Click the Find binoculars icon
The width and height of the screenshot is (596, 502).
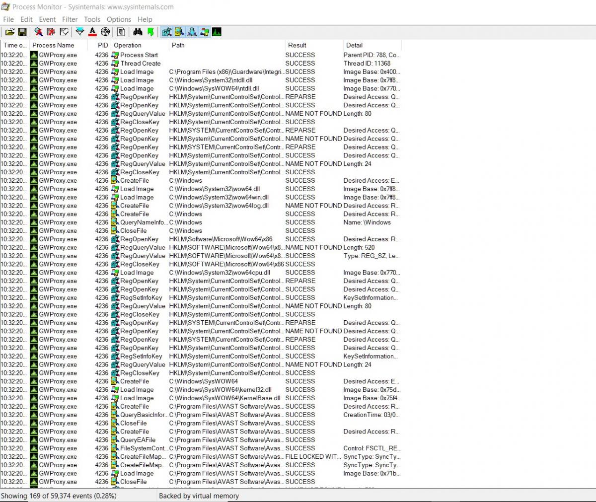click(x=138, y=32)
